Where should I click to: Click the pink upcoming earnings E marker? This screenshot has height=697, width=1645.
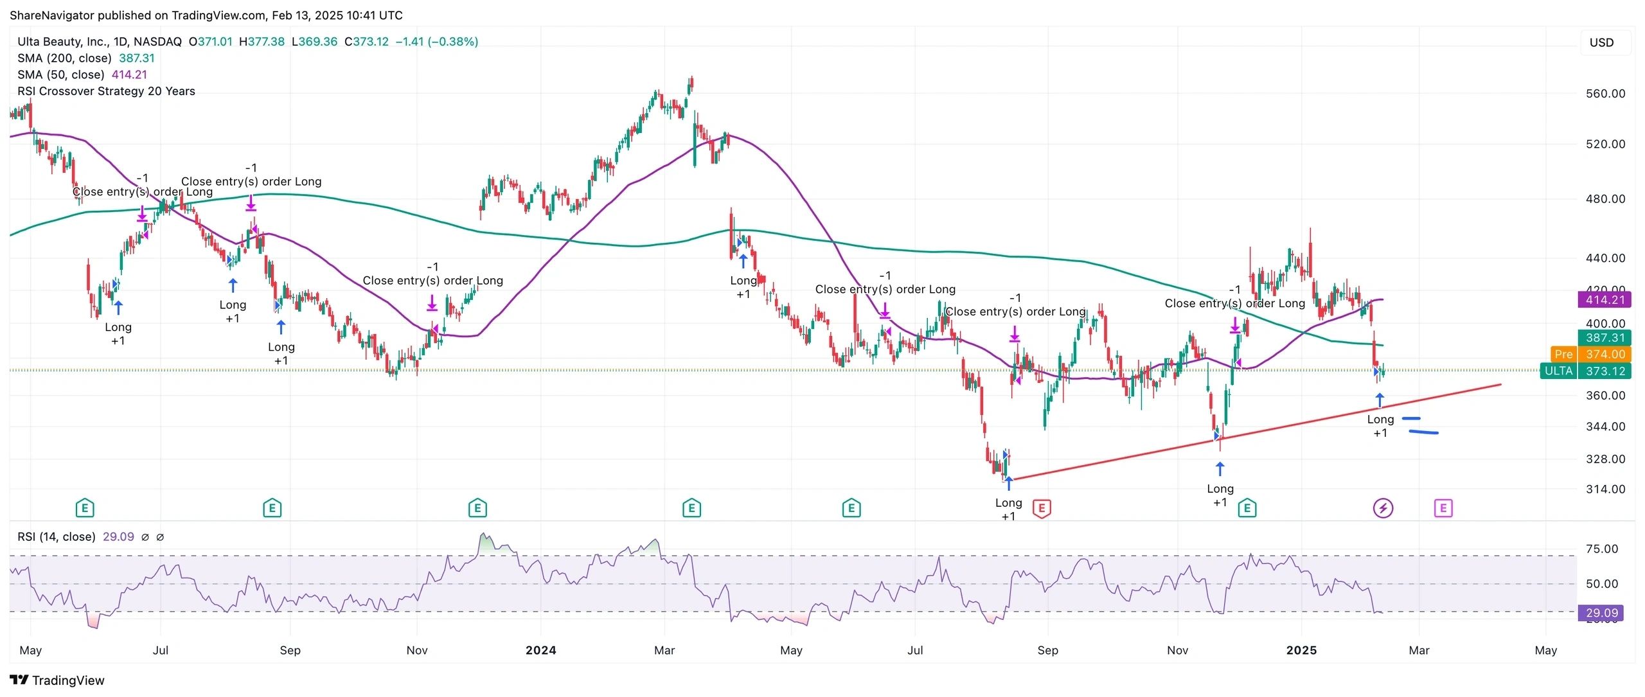pyautogui.click(x=1443, y=509)
